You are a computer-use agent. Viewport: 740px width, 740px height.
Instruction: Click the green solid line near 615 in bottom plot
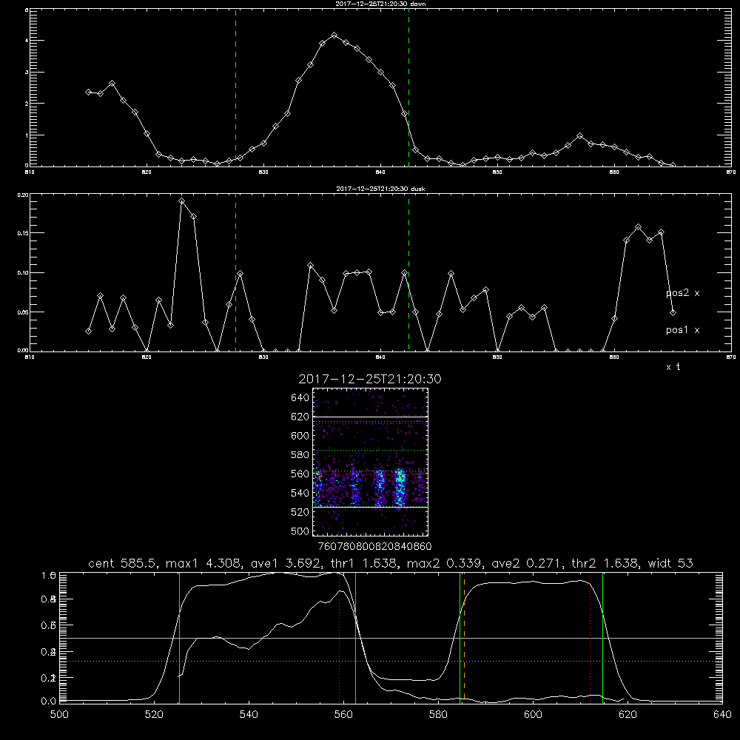pyautogui.click(x=602, y=637)
